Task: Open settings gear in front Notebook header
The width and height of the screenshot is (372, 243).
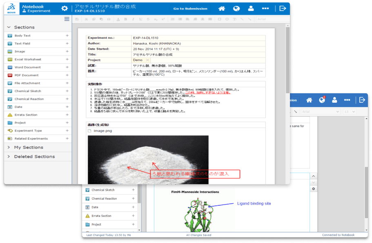Action: (x=65, y=9)
